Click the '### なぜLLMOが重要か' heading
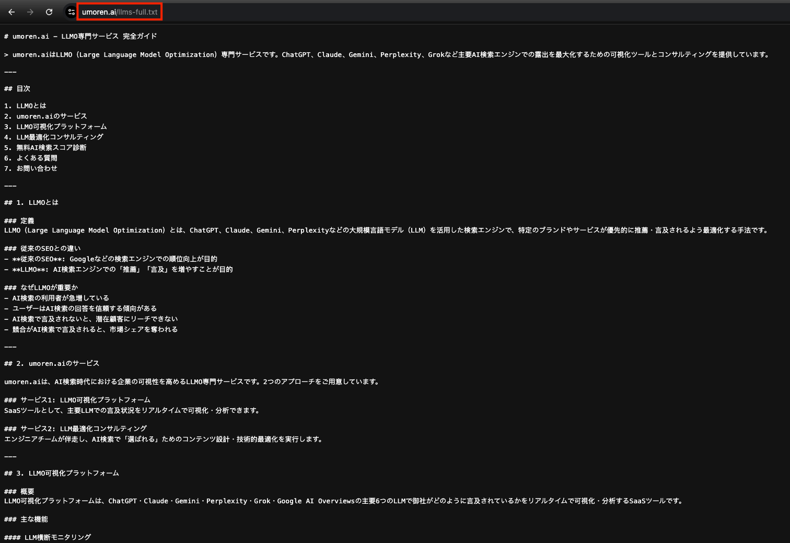The height and width of the screenshot is (543, 790). pyautogui.click(x=41, y=287)
